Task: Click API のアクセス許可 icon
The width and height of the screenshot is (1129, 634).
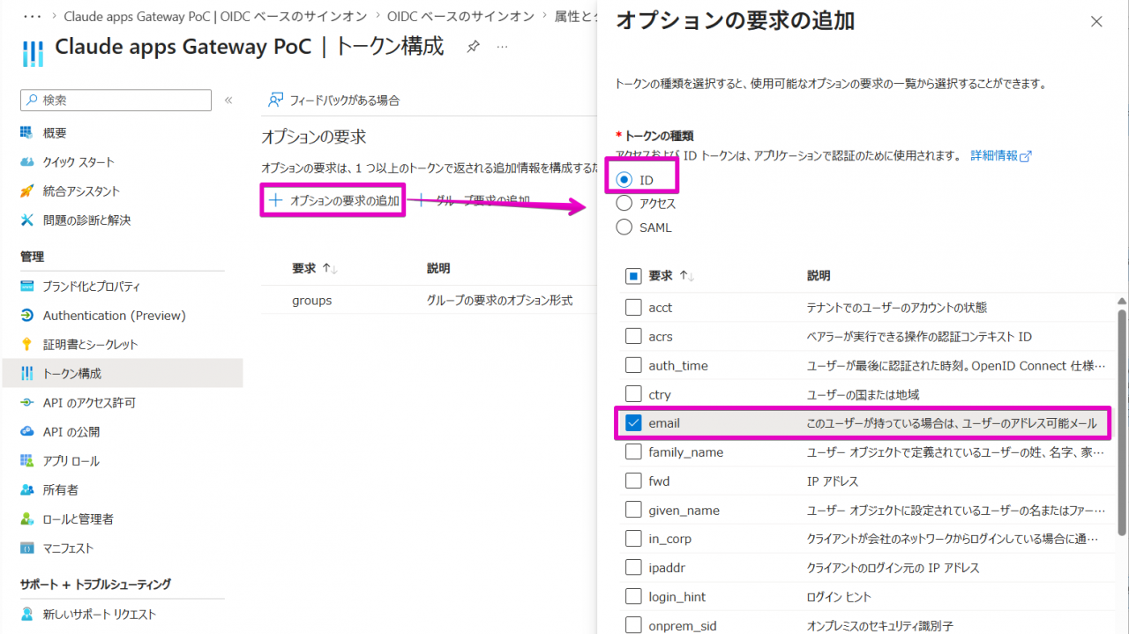Action: 27,403
